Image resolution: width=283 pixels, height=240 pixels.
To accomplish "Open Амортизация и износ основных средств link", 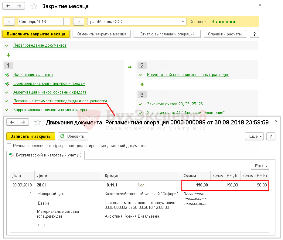I will 50,92.
